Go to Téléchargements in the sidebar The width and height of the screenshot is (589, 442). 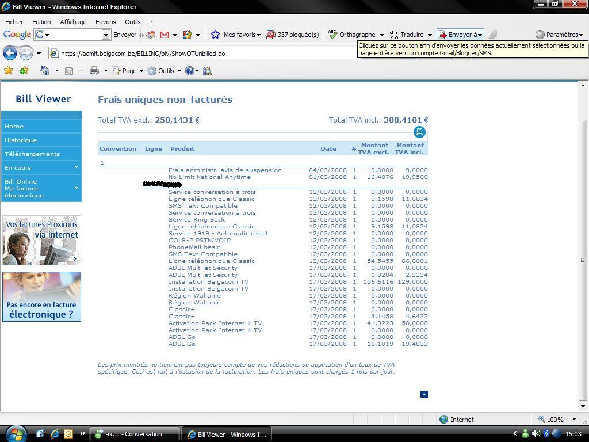coord(32,154)
